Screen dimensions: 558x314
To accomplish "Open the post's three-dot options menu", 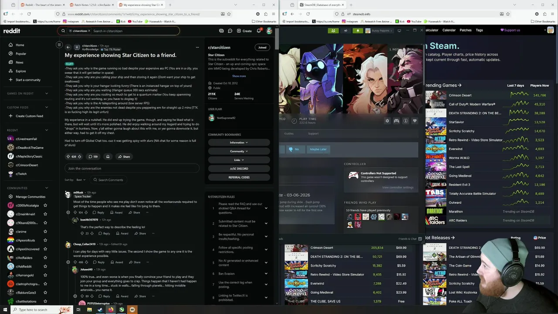I will pyautogui.click(x=197, y=47).
